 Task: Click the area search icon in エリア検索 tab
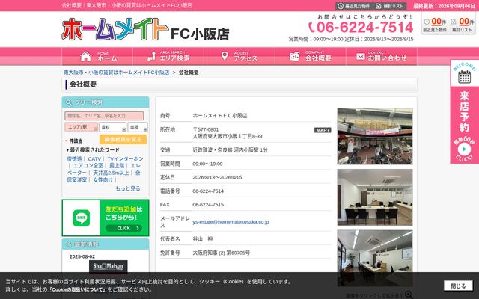pos(151,56)
